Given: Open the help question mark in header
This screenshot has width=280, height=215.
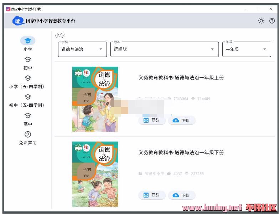Looking at the screenshot, I should pos(272,21).
